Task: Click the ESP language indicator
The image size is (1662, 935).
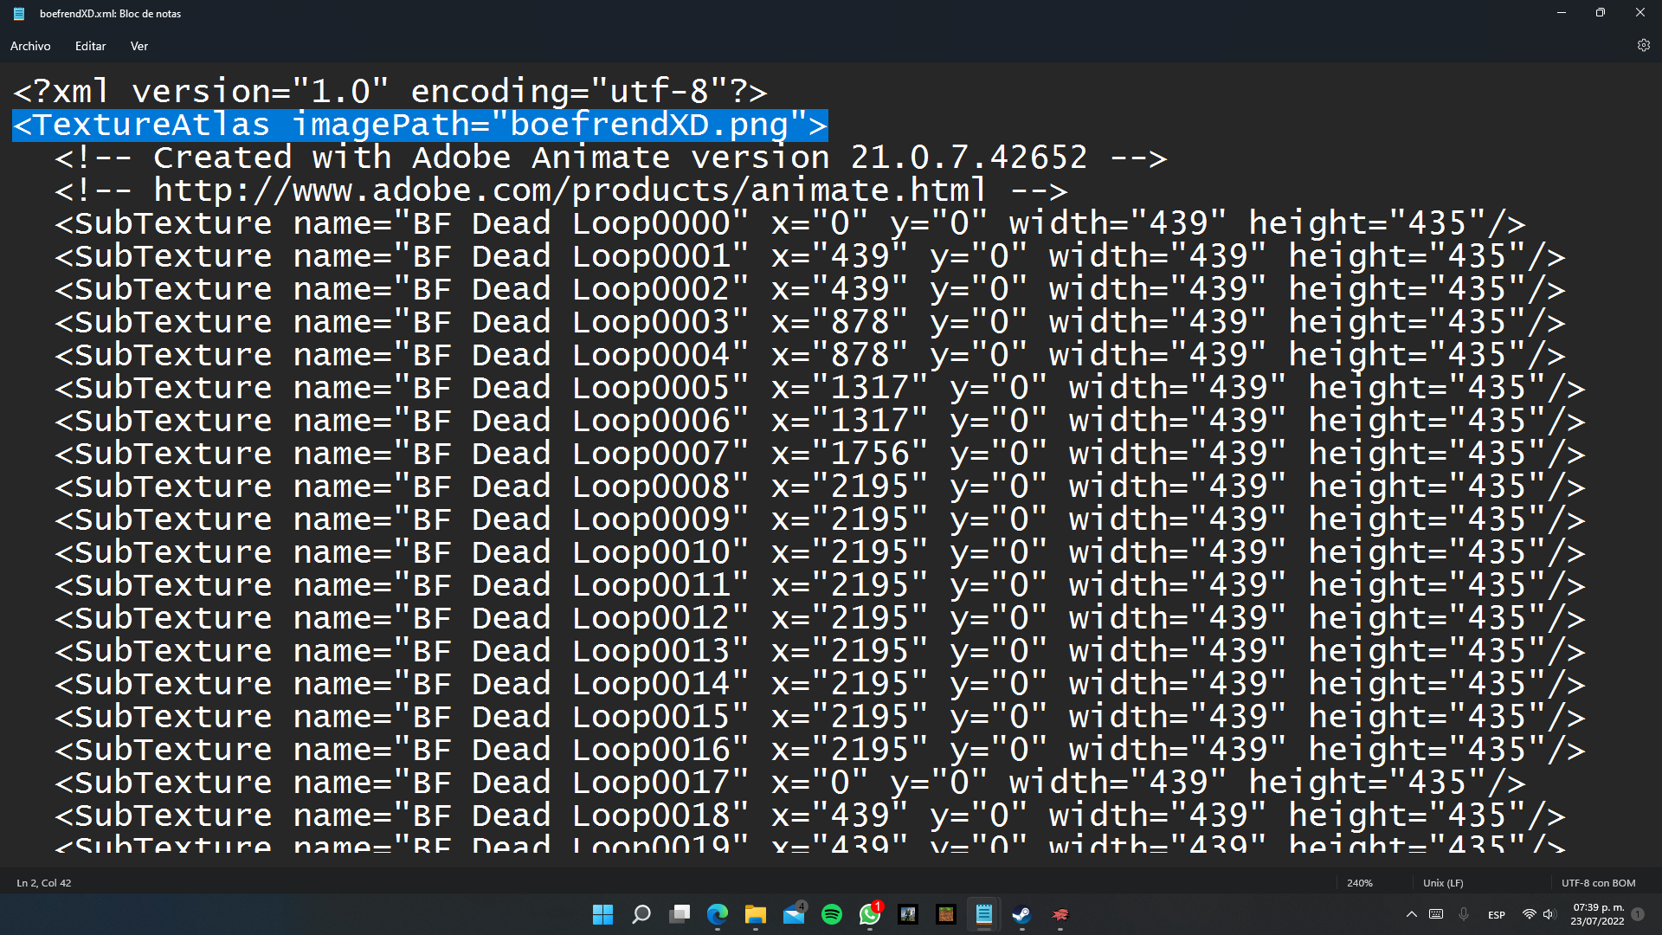Action: click(x=1496, y=914)
